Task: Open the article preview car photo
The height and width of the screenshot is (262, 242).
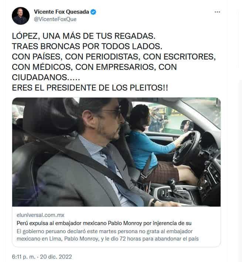Action: [116, 152]
